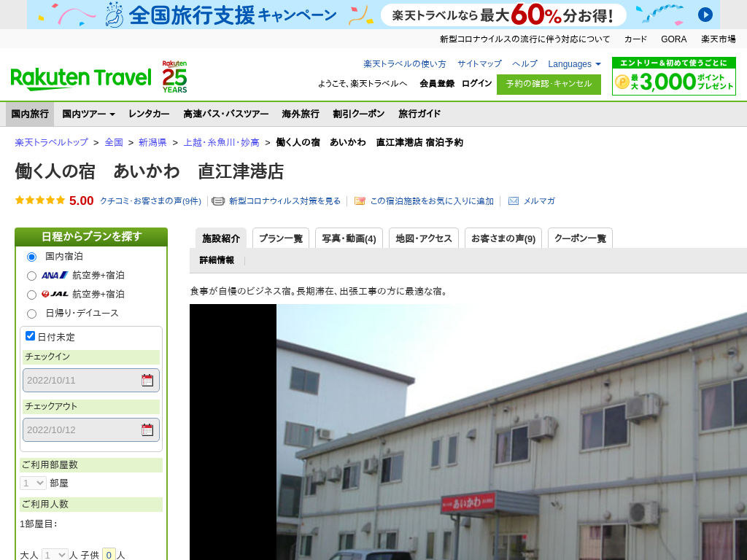
Task: Click the face mask icon for COVID measures
Action: [x=218, y=201]
